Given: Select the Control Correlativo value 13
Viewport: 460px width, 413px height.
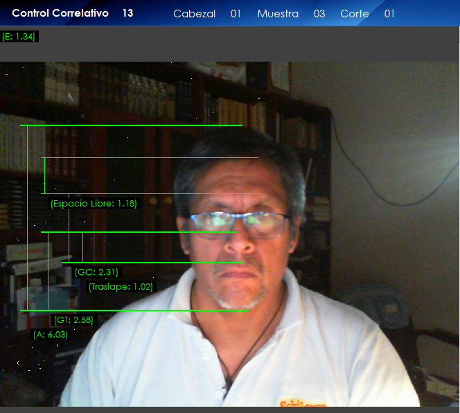Looking at the screenshot, I should [127, 13].
